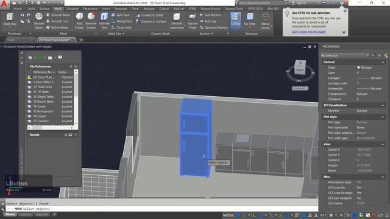Screen dimensions: 390x219
Task: Expand the Mesh Edit panel dropdown
Action: click(x=116, y=33)
